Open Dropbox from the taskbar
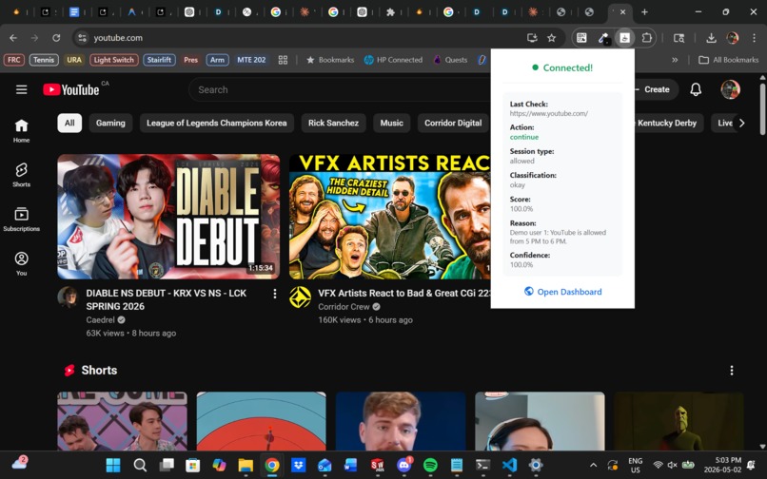 [298, 465]
